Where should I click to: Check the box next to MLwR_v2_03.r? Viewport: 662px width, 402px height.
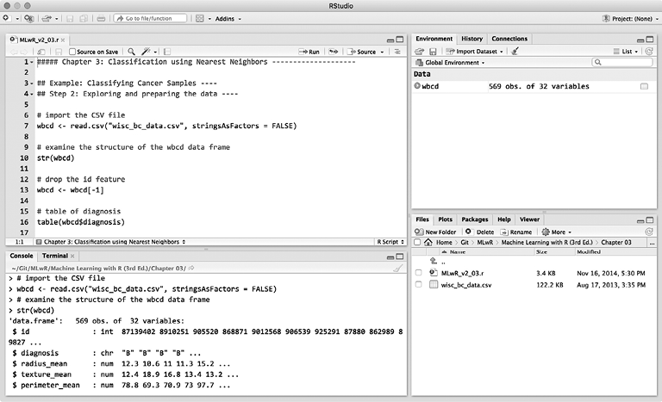tap(419, 273)
